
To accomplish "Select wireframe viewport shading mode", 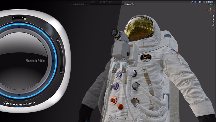I will (x=207, y=2).
